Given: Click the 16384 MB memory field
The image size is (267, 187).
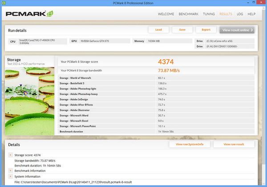Looking at the screenshot, I should [162, 41].
